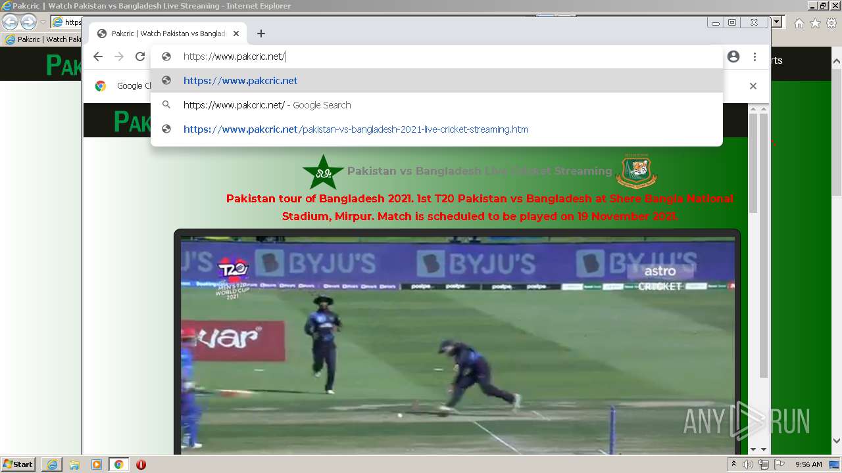This screenshot has height=473, width=842.
Task: Close the Pakcric Chrome tab
Action: pos(236,34)
